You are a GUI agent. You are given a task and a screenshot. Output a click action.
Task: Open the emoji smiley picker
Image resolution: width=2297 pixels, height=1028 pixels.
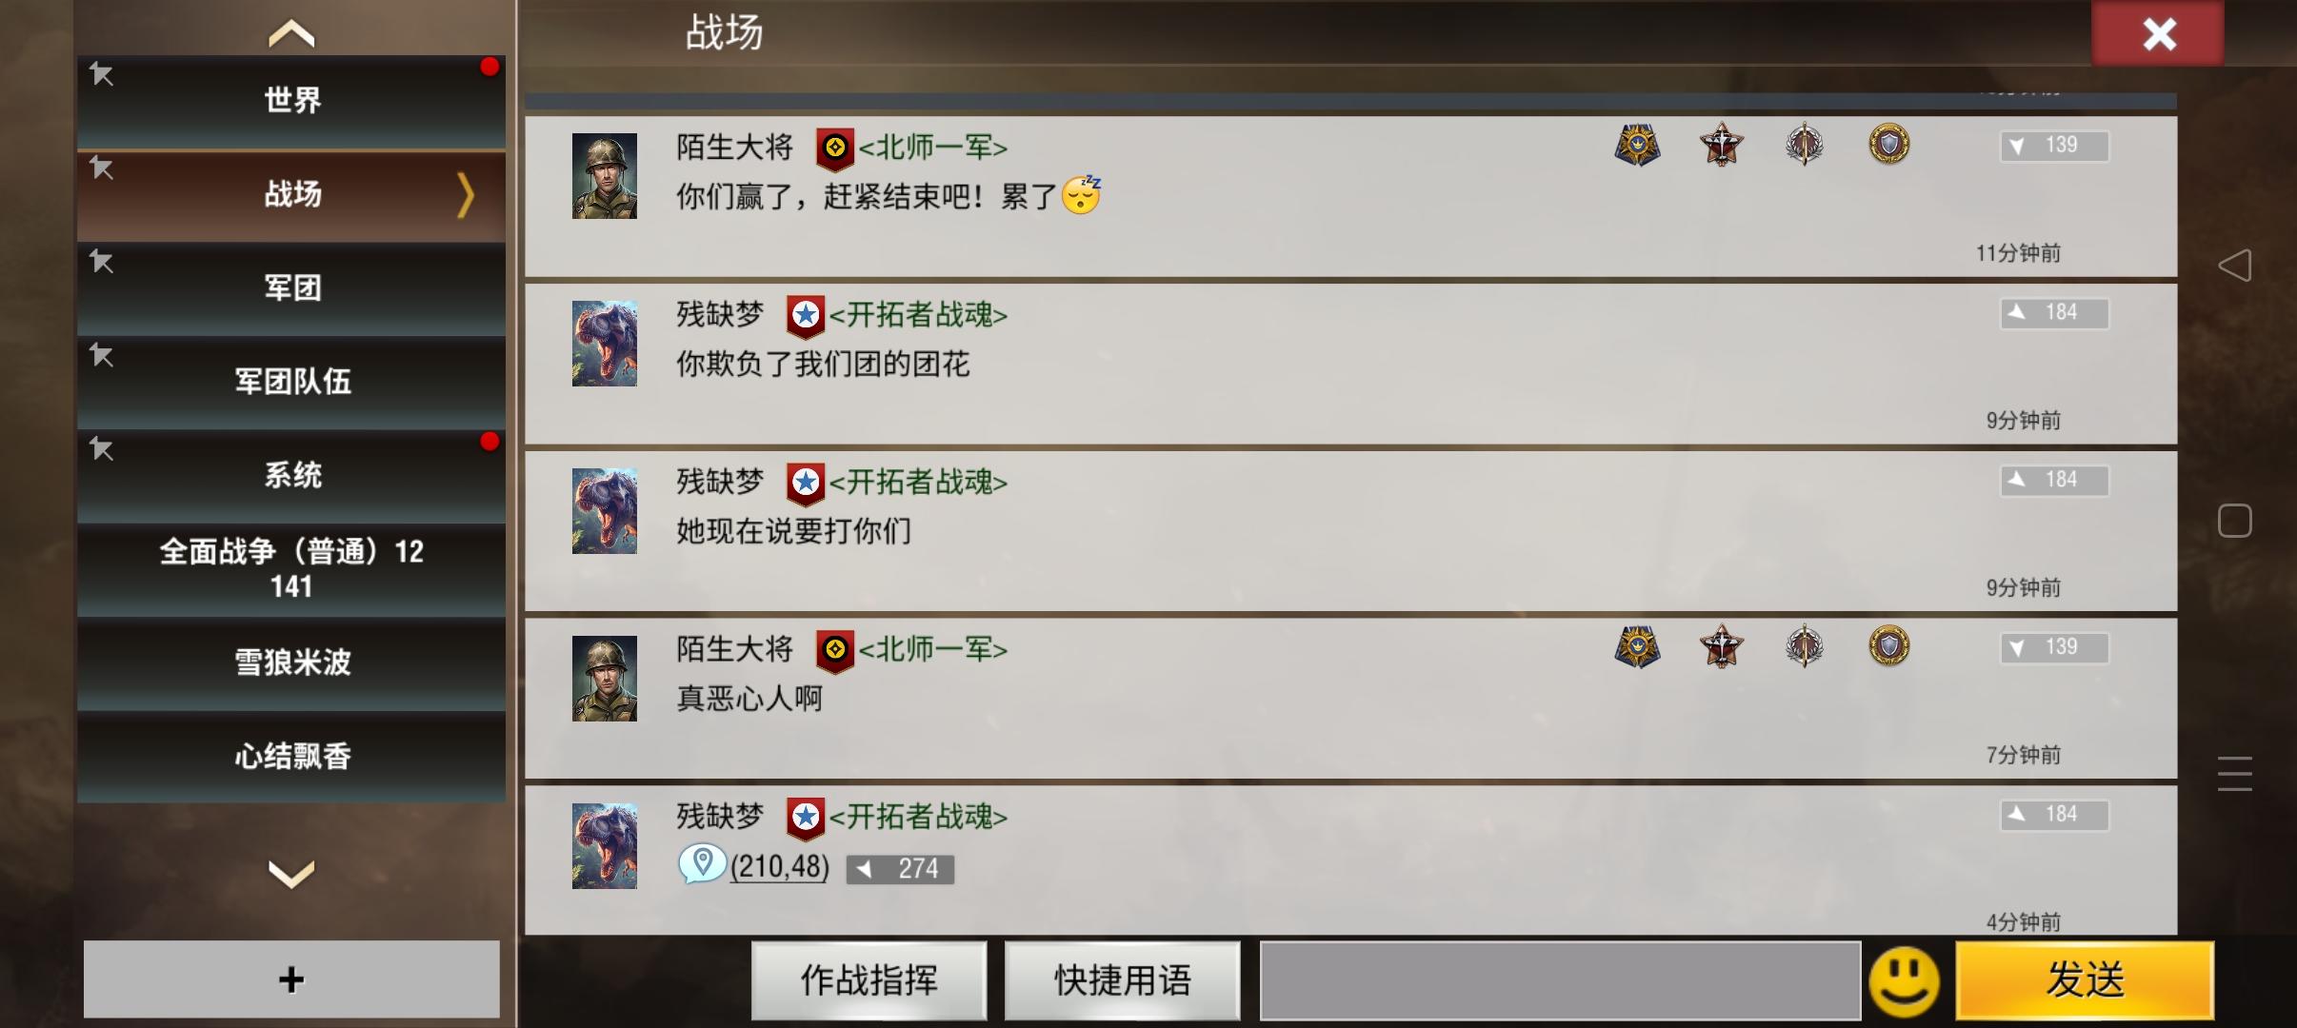point(1904,981)
